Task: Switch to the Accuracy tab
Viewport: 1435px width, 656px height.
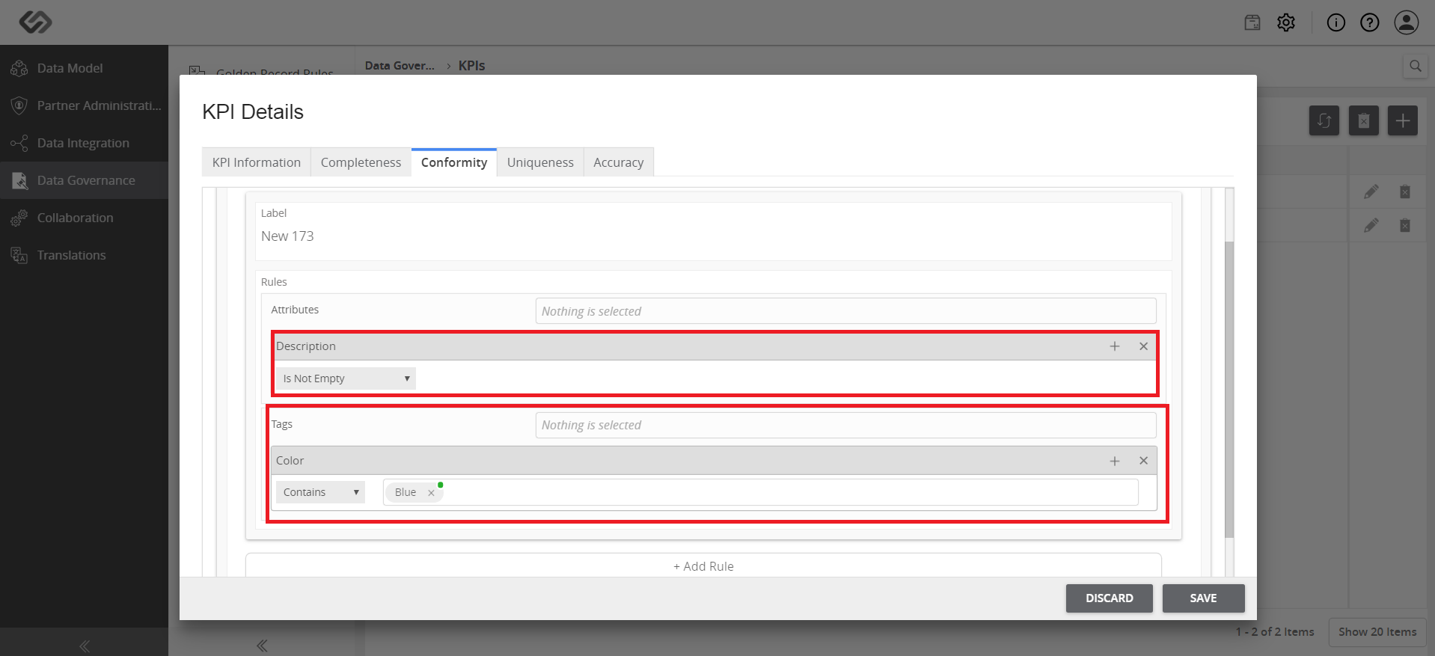Action: [619, 162]
